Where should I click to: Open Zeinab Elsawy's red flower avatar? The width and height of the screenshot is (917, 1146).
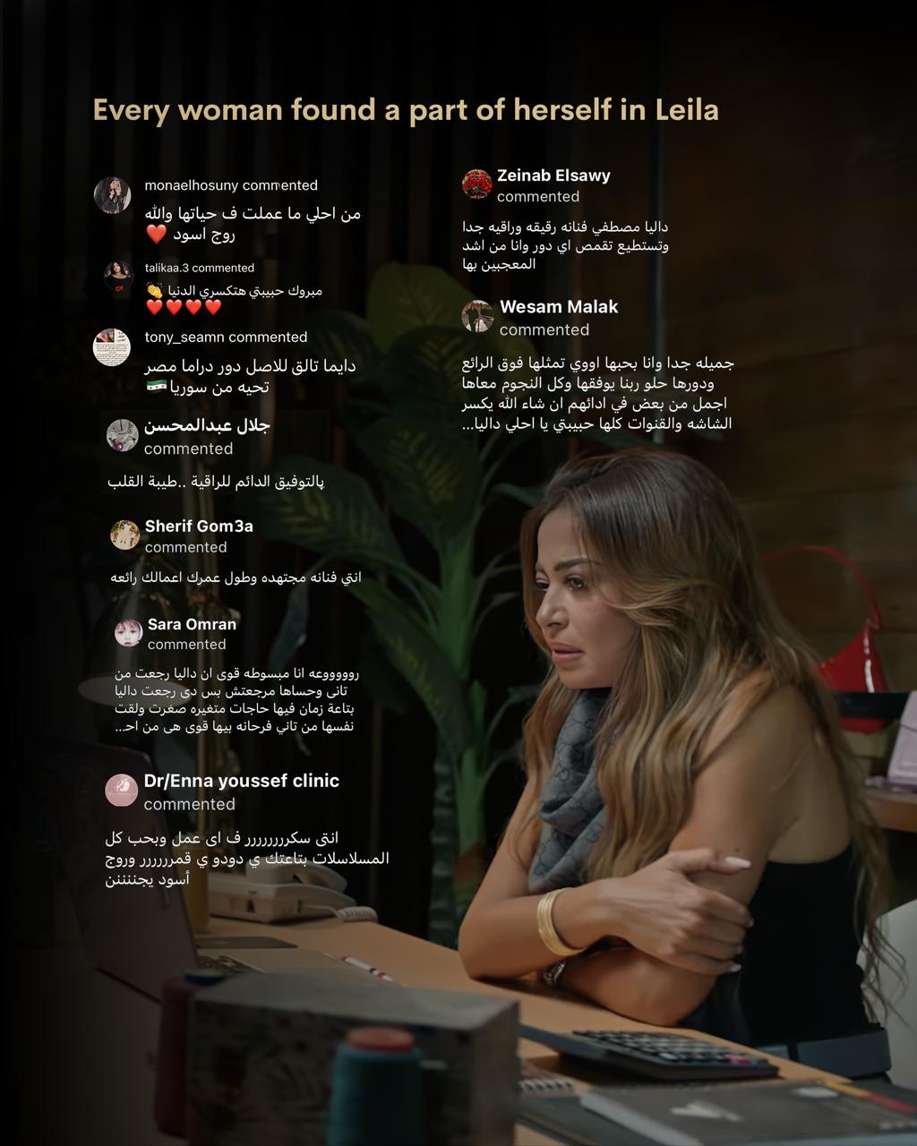tap(477, 184)
